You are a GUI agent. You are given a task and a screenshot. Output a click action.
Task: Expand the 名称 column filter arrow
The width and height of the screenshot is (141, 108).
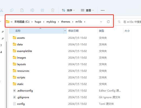coord(65,31)
